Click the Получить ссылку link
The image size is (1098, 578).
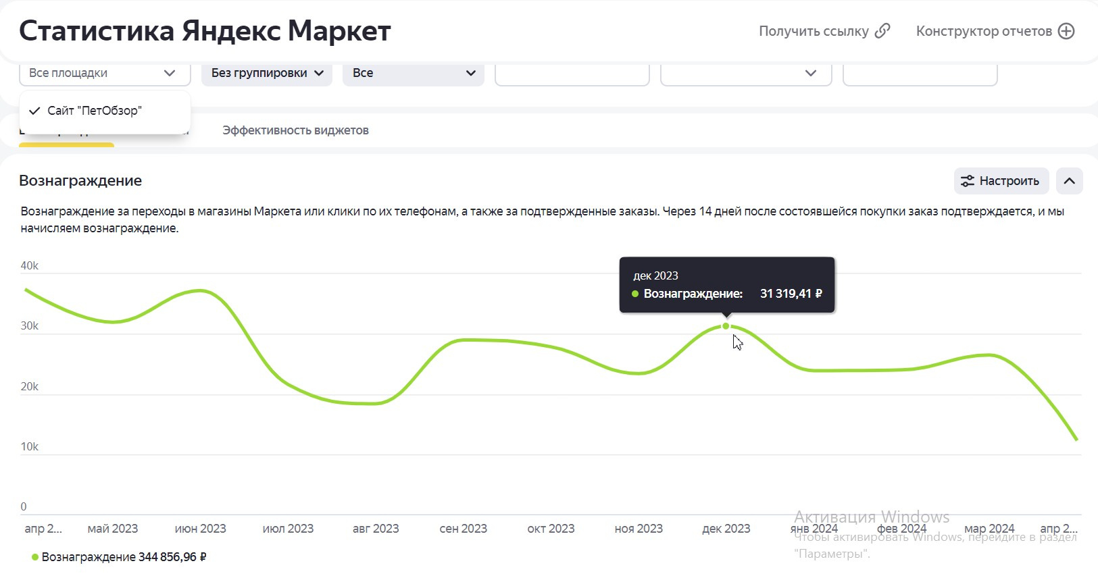click(824, 31)
